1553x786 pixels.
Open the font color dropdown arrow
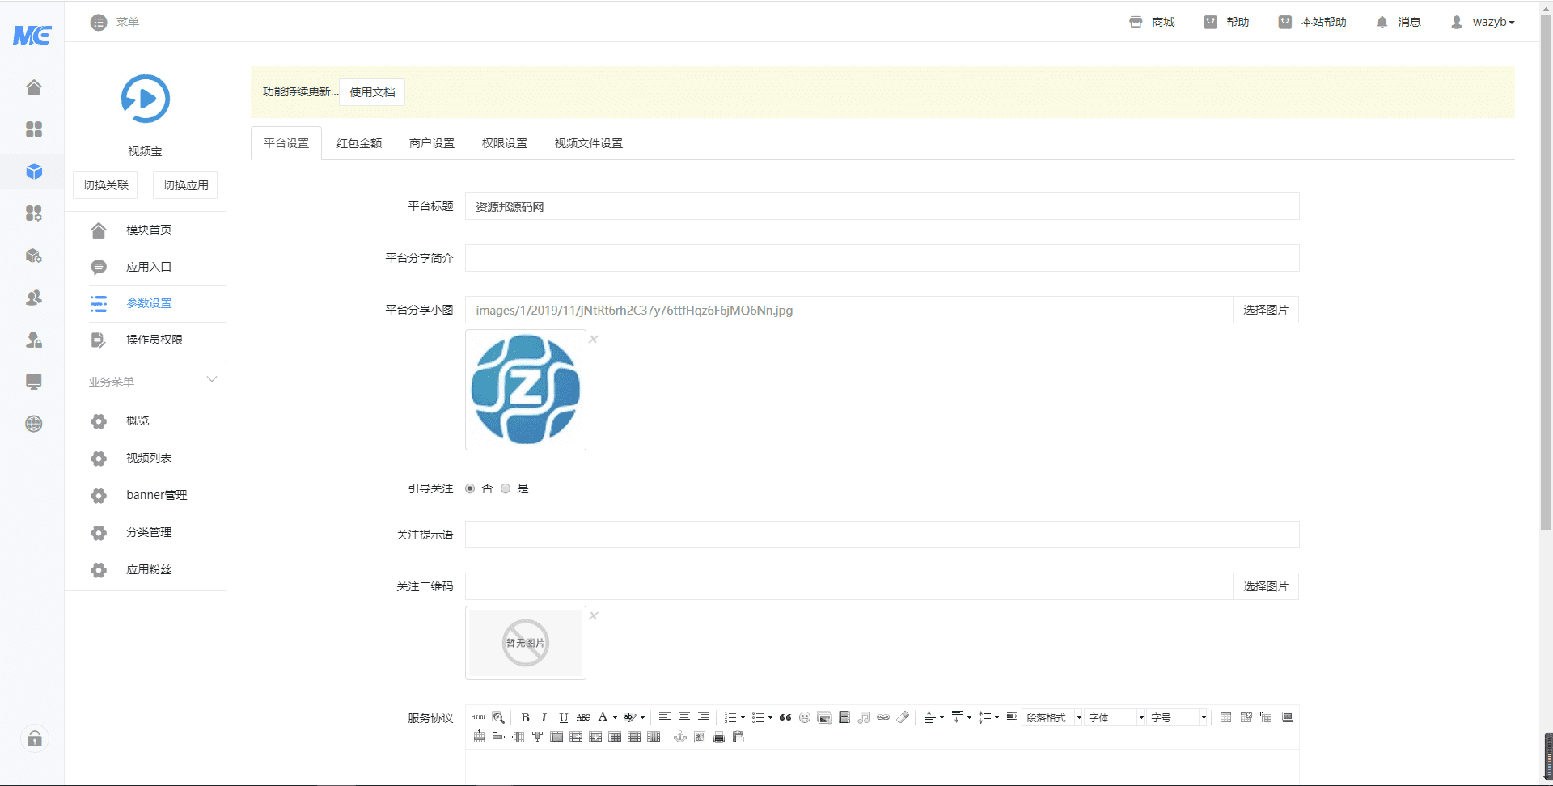click(615, 717)
